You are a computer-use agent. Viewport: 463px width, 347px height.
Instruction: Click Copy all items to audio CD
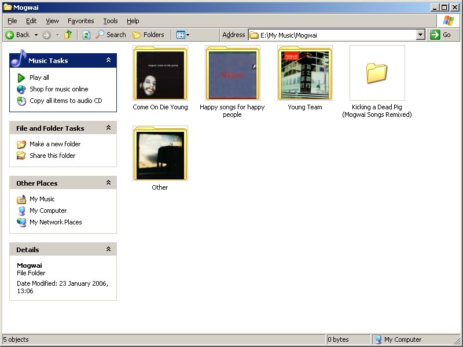66,101
